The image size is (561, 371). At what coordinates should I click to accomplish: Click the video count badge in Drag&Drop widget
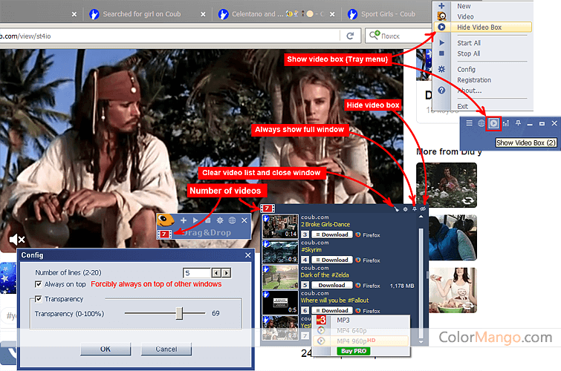(x=164, y=234)
